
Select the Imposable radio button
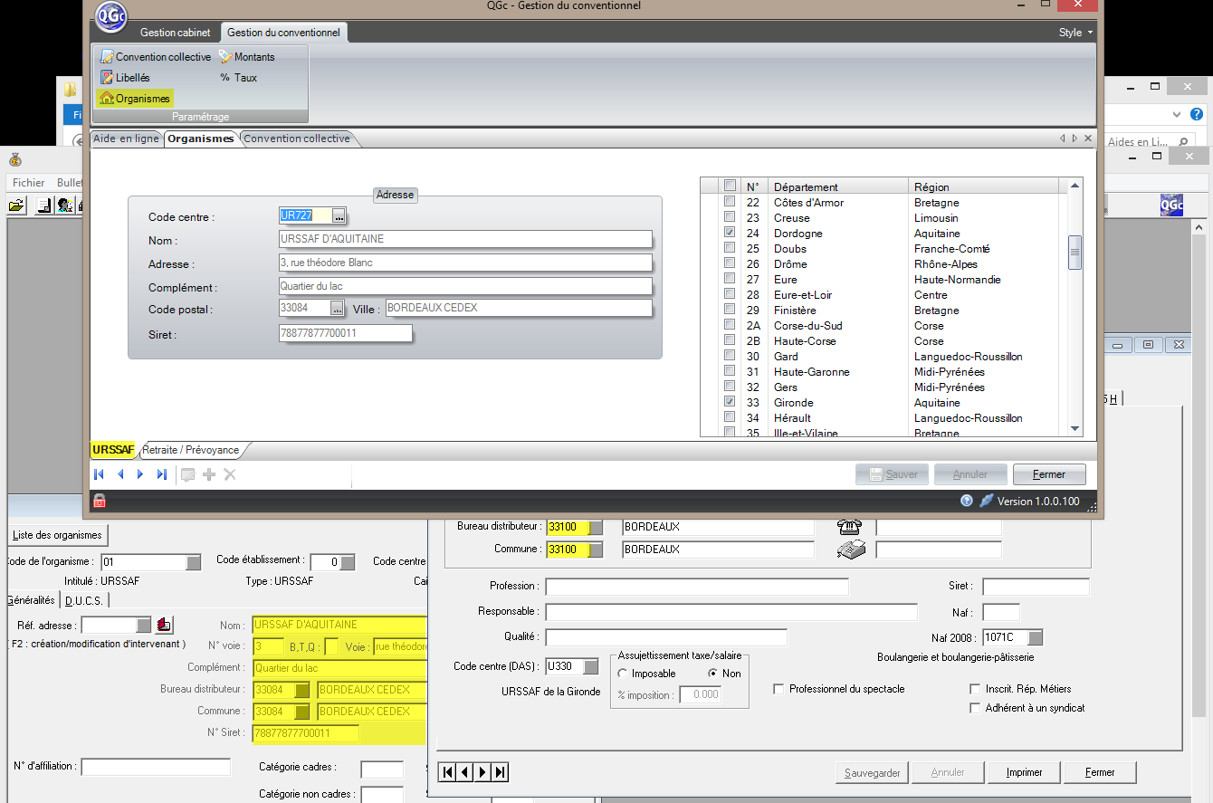pyautogui.click(x=623, y=674)
